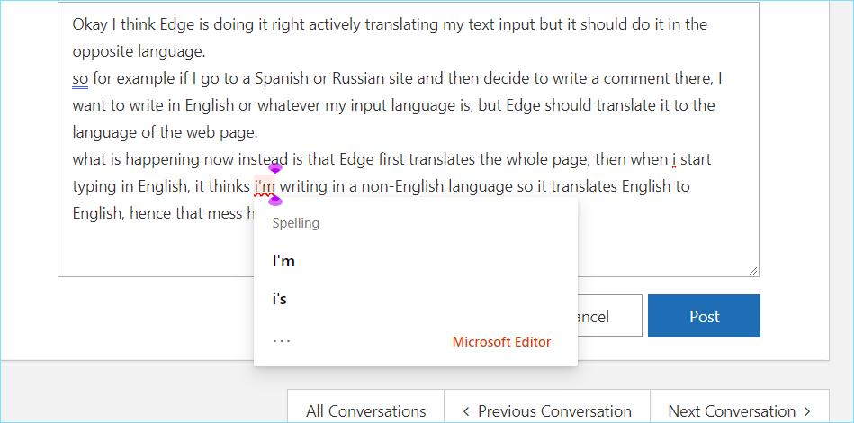Click the left chevron beside Previous Conversation
The image size is (854, 423).
point(466,411)
